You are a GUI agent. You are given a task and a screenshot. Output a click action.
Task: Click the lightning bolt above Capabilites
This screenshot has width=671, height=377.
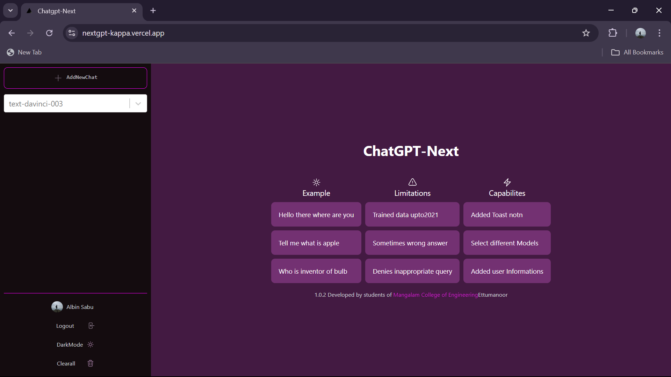click(x=507, y=182)
